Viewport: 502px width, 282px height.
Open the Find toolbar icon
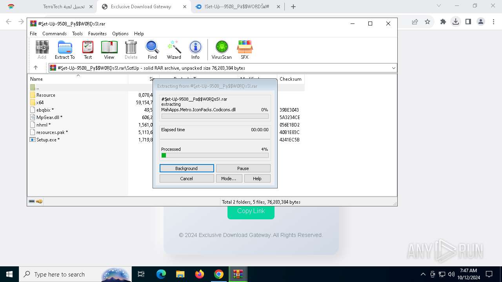[152, 50]
